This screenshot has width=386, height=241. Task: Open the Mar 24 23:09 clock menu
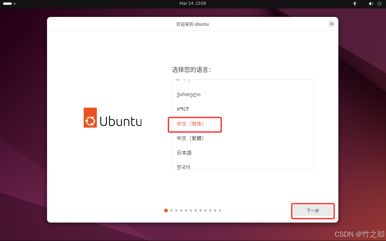(x=193, y=3)
